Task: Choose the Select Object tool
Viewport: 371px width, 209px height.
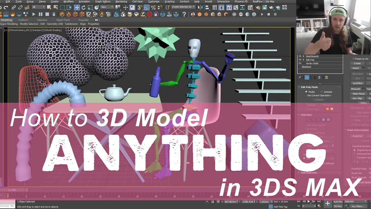Action: 49,7
